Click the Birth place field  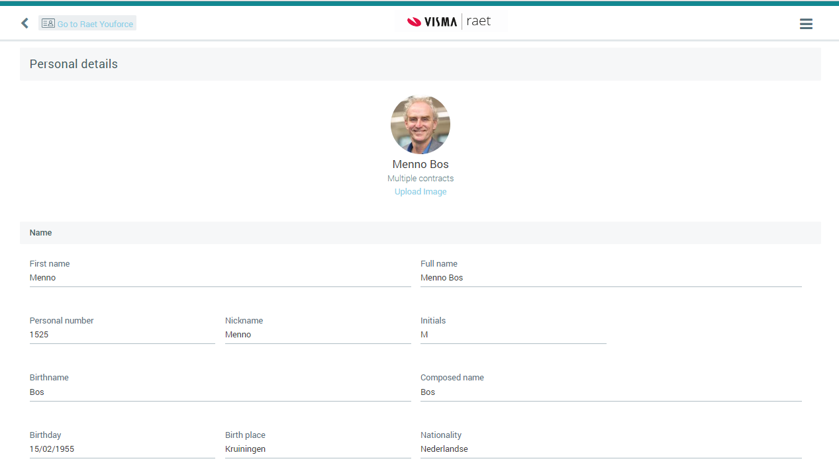tap(317, 449)
